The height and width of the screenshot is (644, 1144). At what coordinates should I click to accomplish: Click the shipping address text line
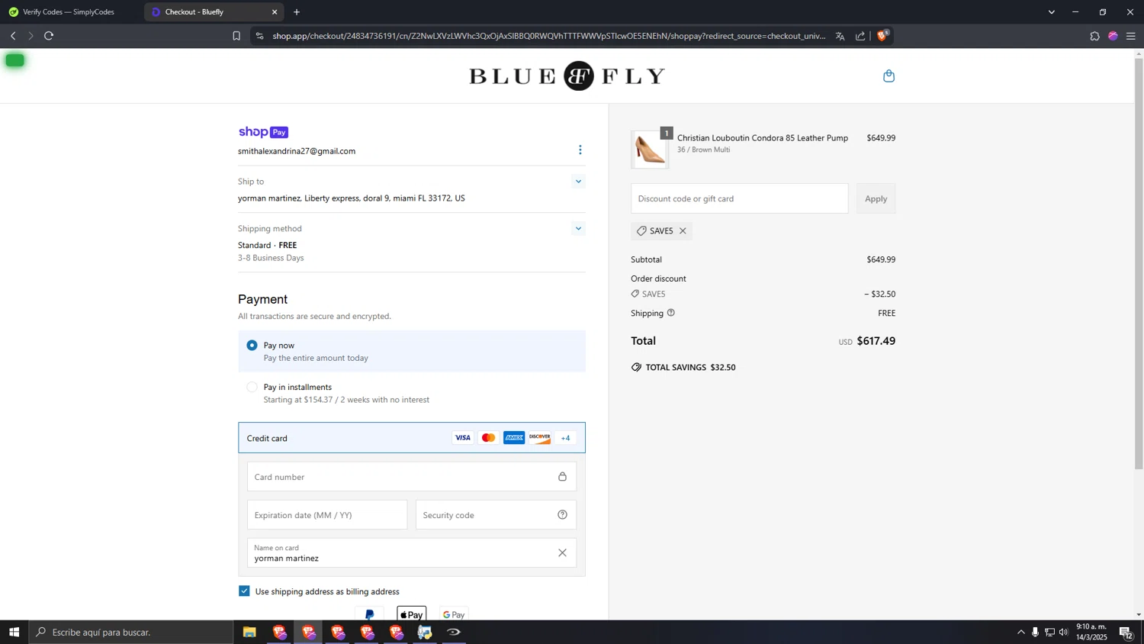tap(352, 198)
